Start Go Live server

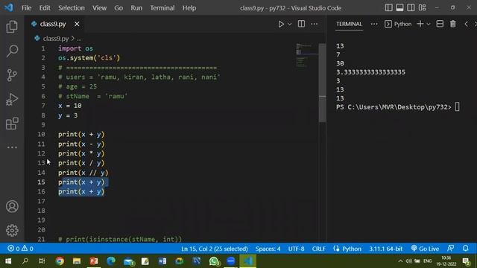425,249
